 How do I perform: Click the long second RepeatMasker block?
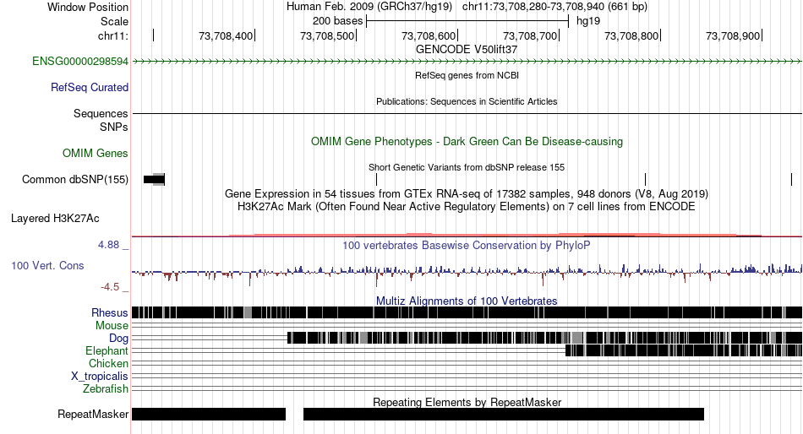[504, 414]
